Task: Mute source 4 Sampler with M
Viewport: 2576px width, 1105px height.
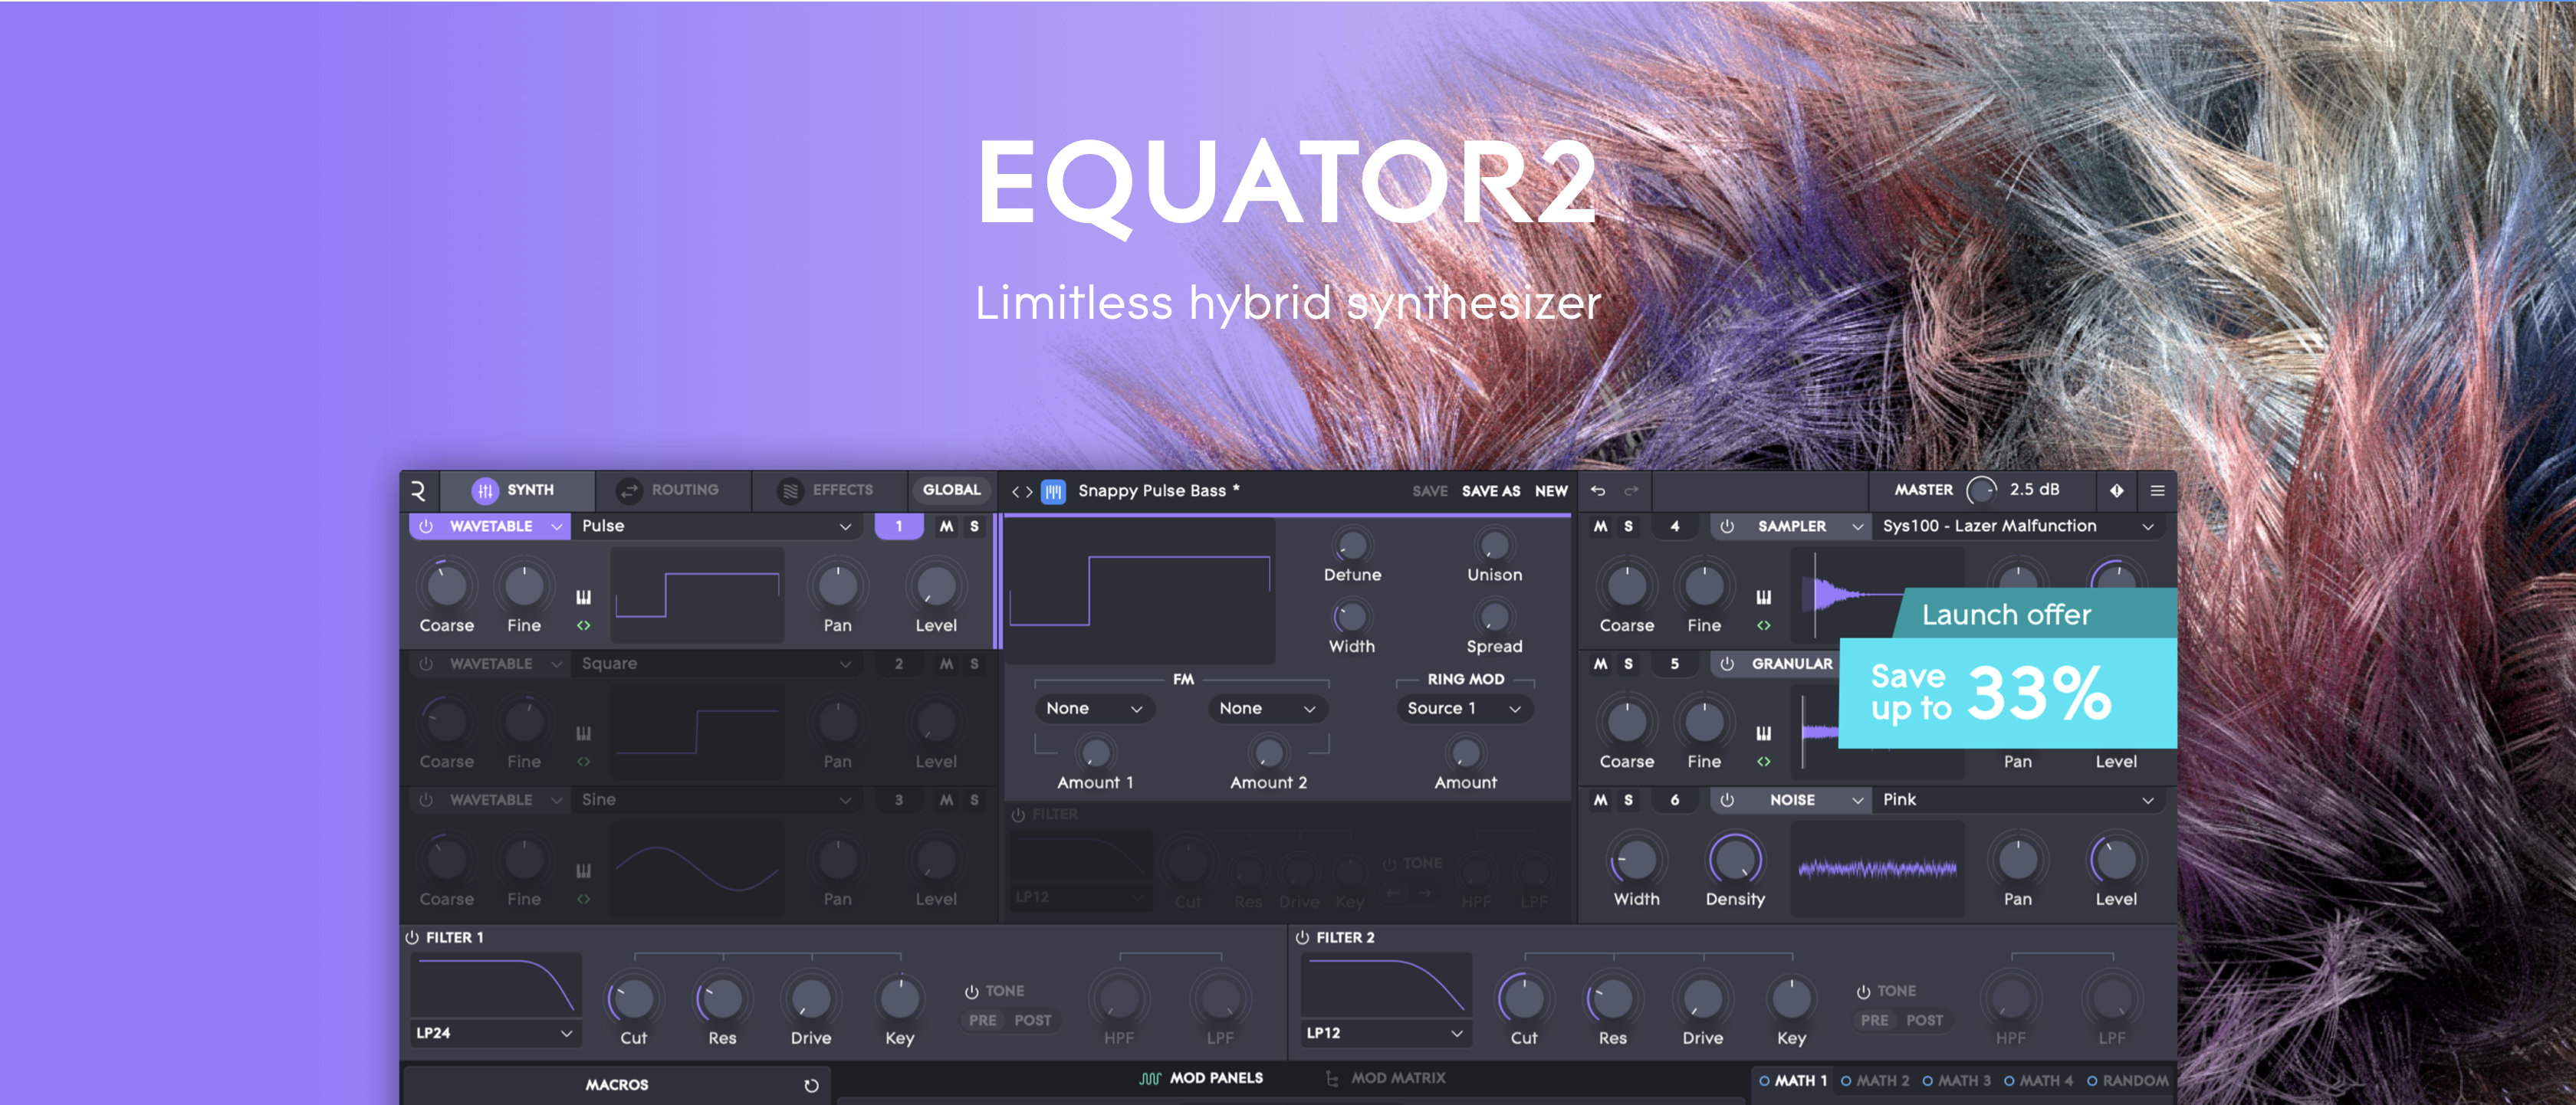Action: 1601,526
